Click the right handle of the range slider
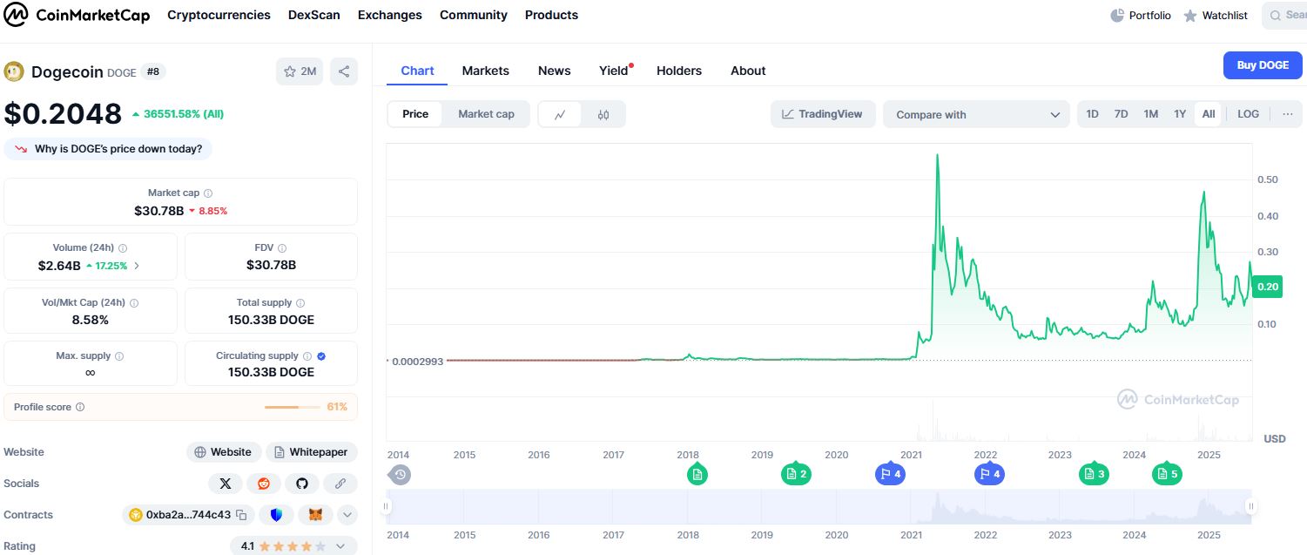Screen dimensions: 1307x555 click(x=1250, y=506)
